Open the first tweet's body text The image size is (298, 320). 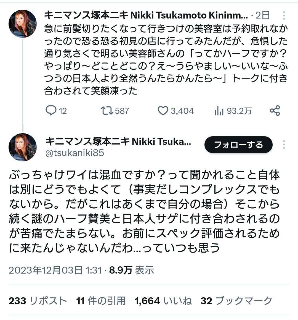coord(166,59)
